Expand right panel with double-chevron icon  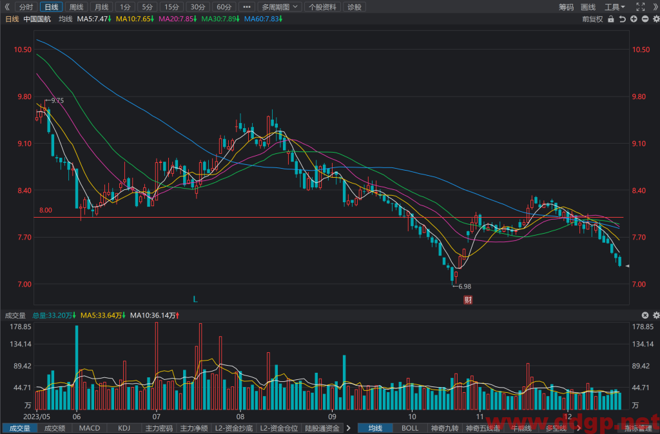655,6
